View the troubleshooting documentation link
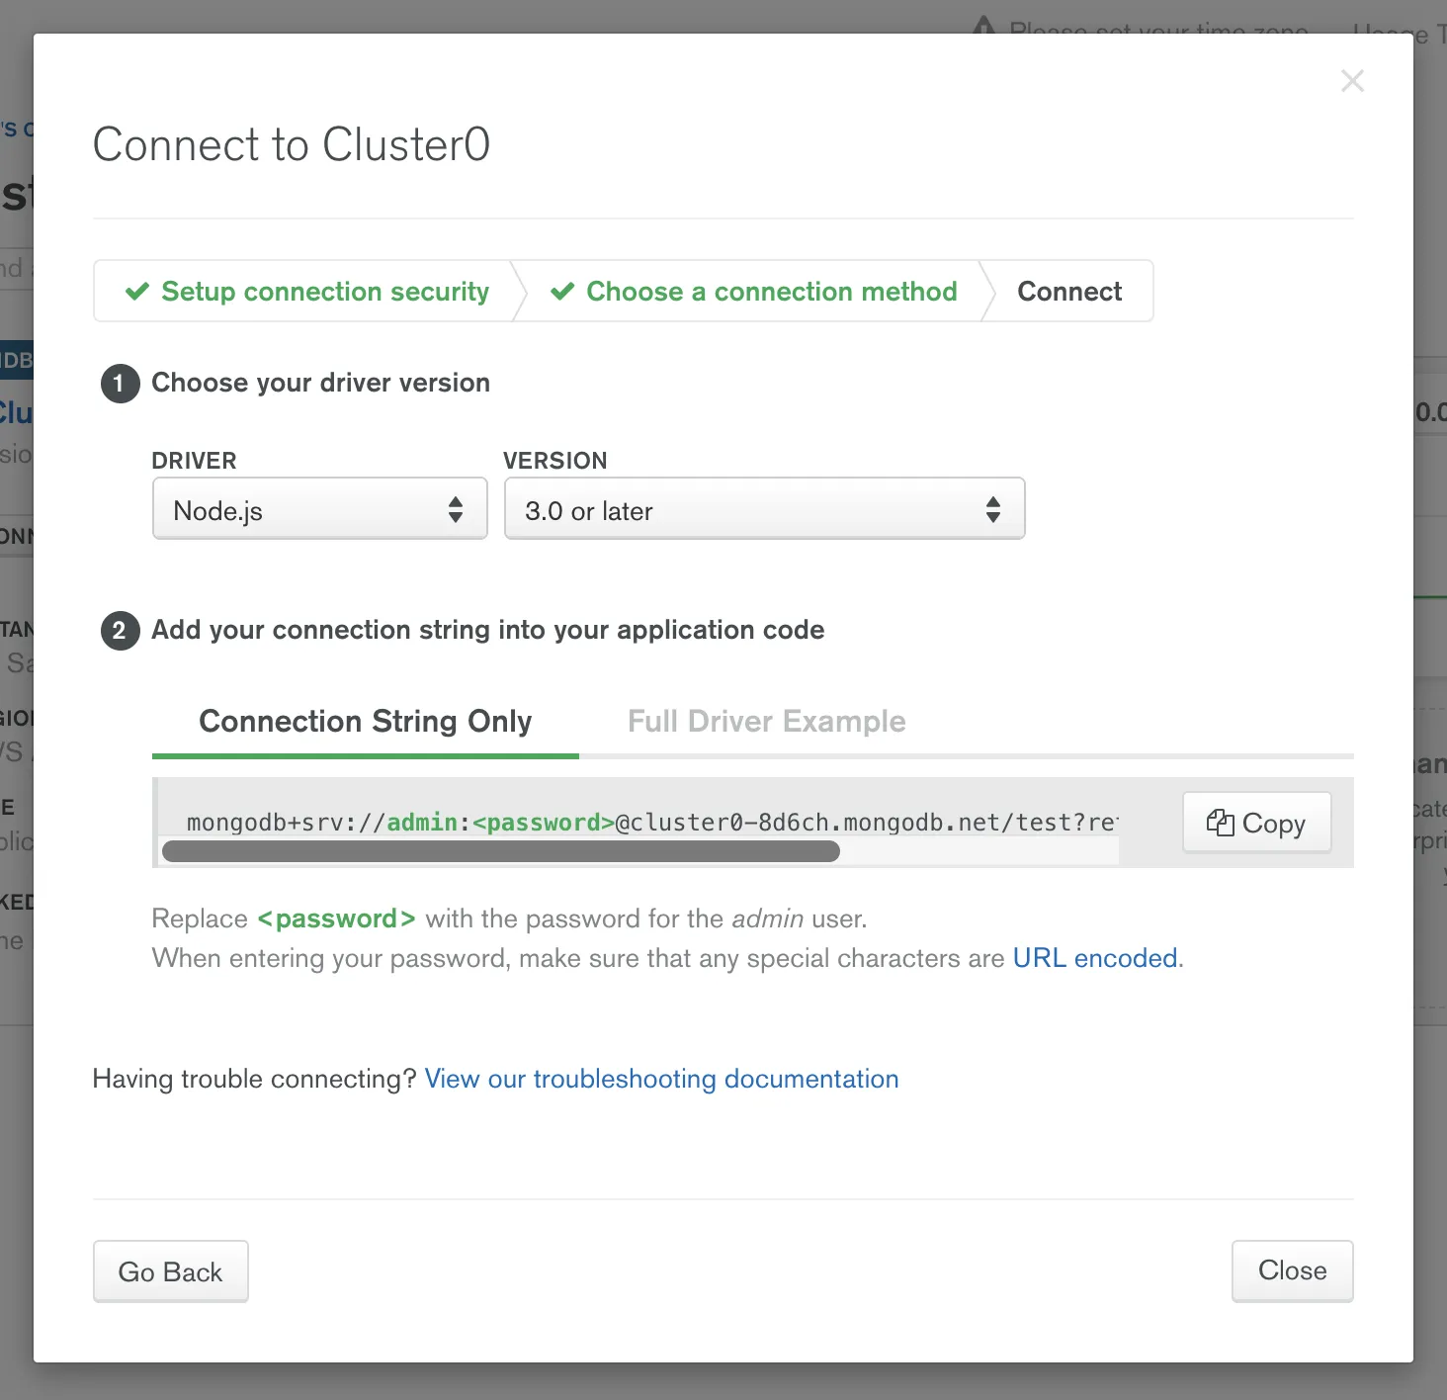This screenshot has width=1447, height=1400. click(x=661, y=1079)
